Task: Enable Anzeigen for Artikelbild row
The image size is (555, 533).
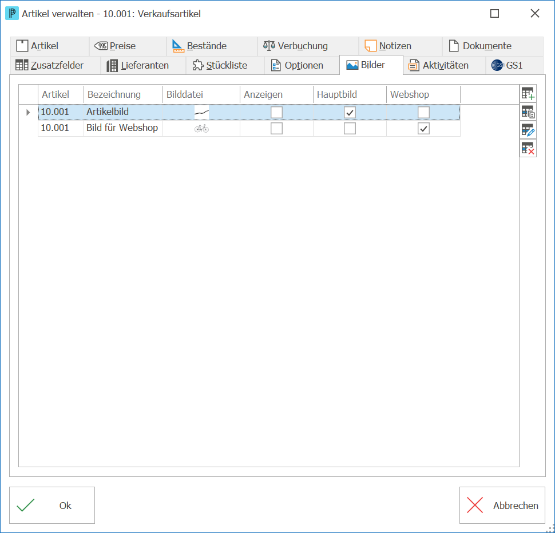Action: [x=276, y=113]
